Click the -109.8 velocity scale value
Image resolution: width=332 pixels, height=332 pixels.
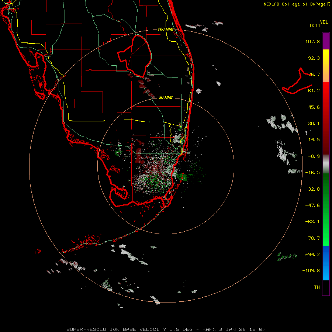pos(311,271)
